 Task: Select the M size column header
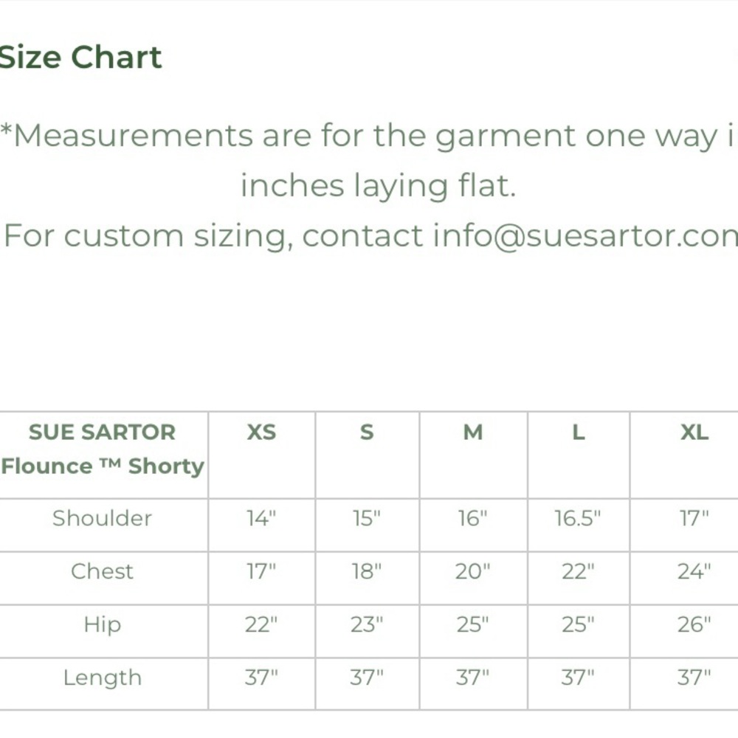point(473,432)
